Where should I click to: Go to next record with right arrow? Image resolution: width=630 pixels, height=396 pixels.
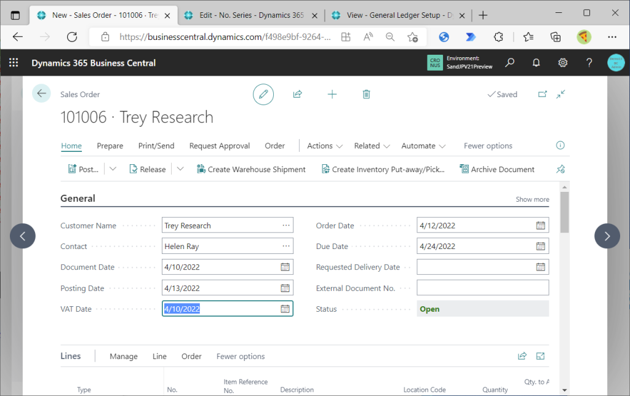pyautogui.click(x=607, y=236)
